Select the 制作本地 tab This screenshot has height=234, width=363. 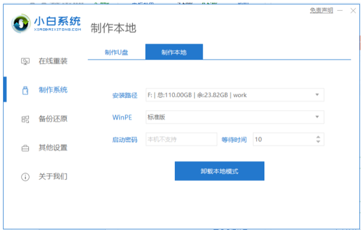174,52
